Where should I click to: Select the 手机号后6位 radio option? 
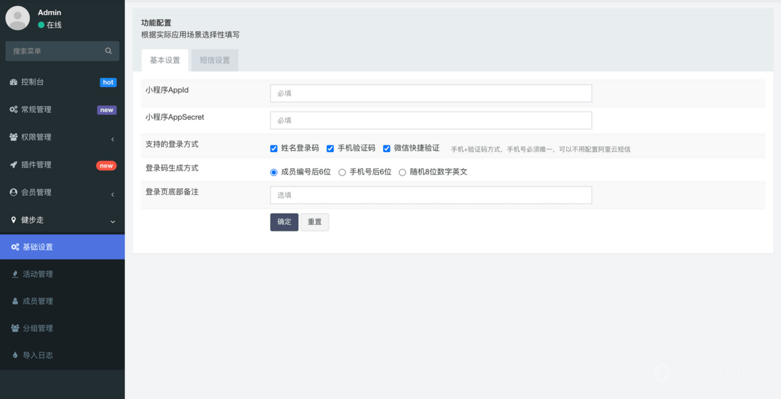(342, 172)
